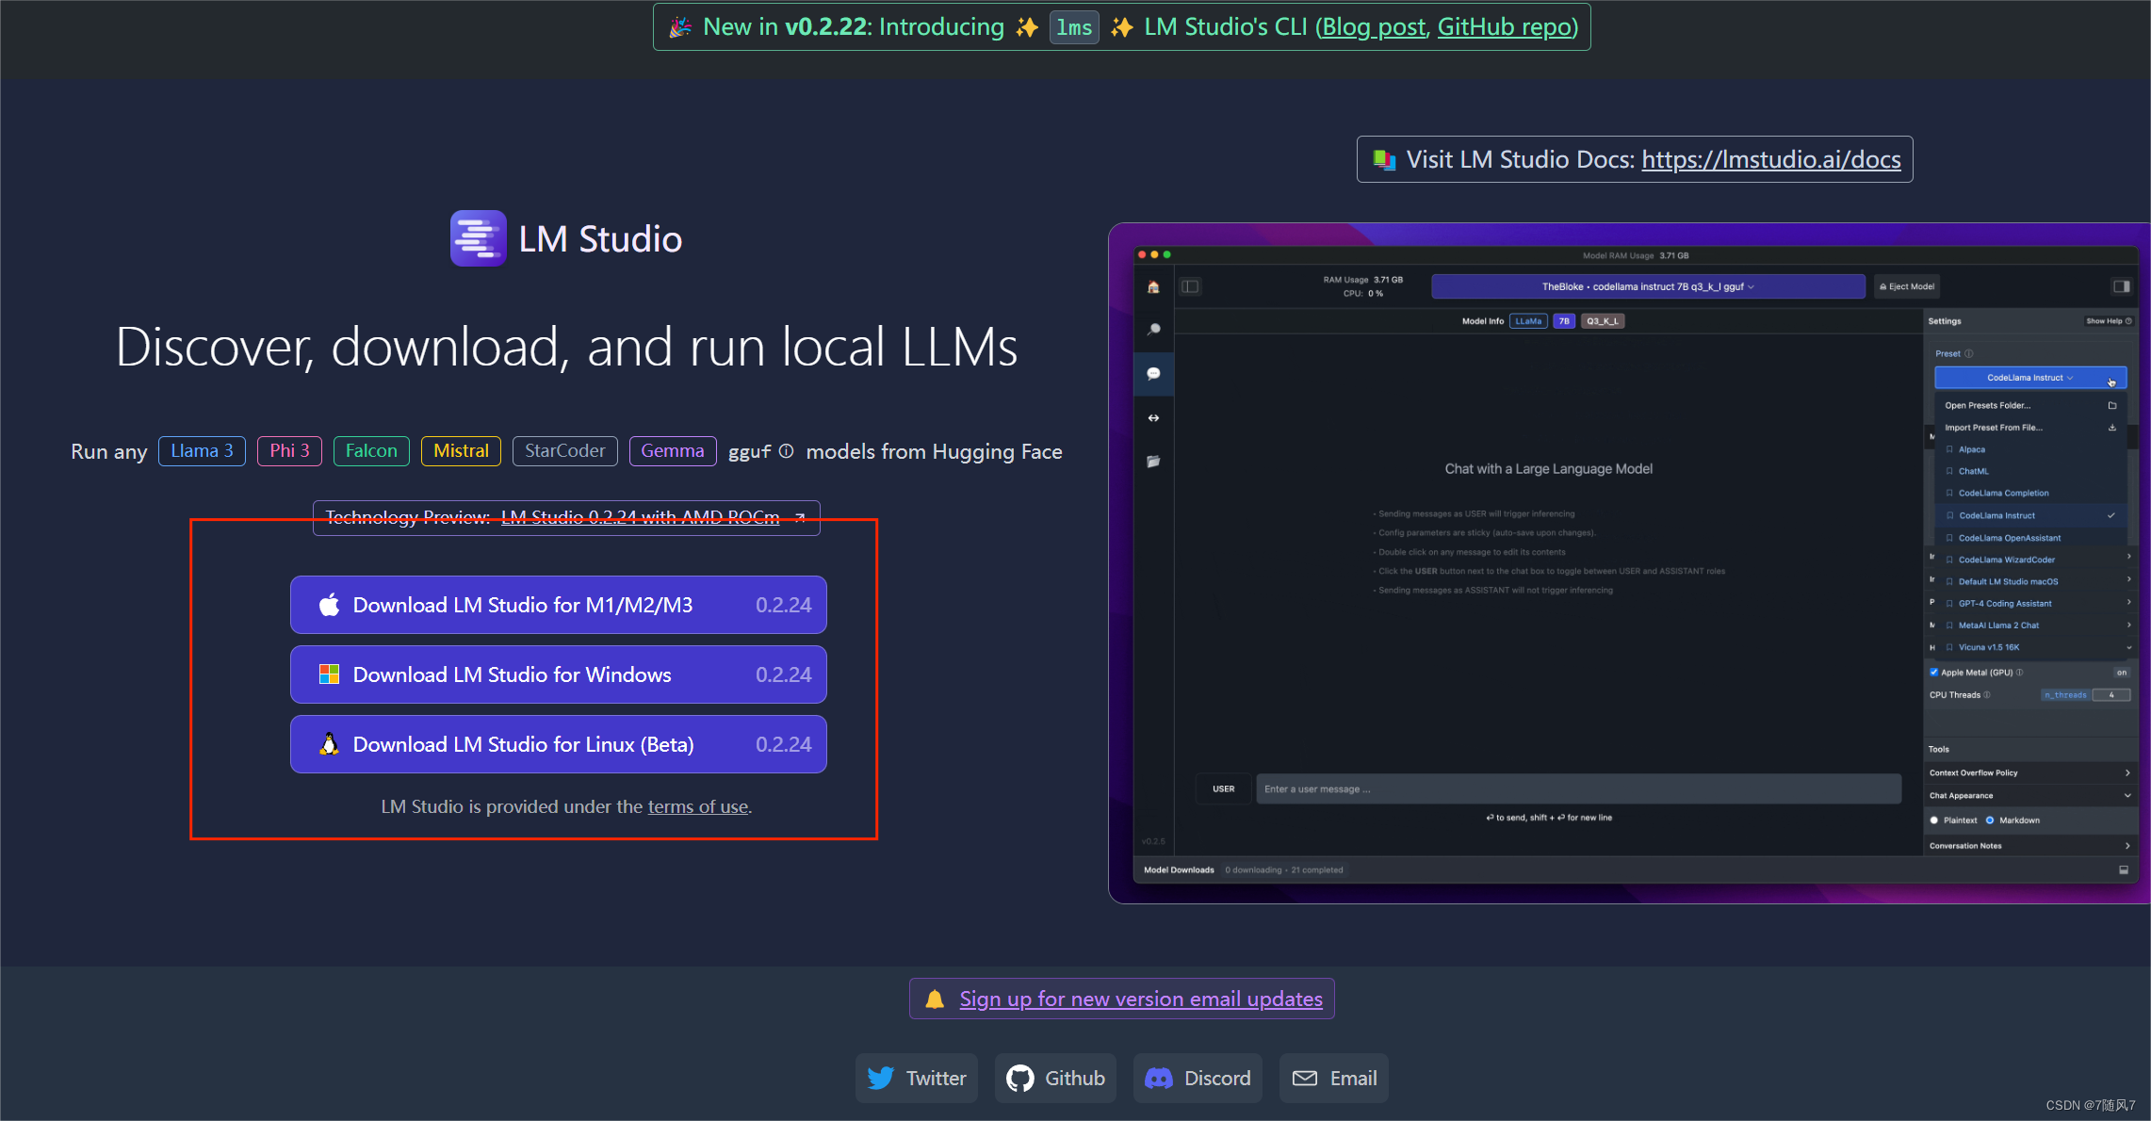Click the Enter a user message field
Screen dimensions: 2151x1121
pos(1578,789)
